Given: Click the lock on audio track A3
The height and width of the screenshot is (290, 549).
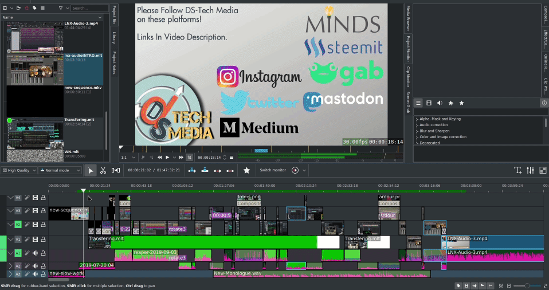Looking at the screenshot, I should 43,274.
